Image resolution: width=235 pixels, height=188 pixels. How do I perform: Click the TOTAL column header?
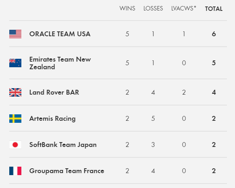214,9
